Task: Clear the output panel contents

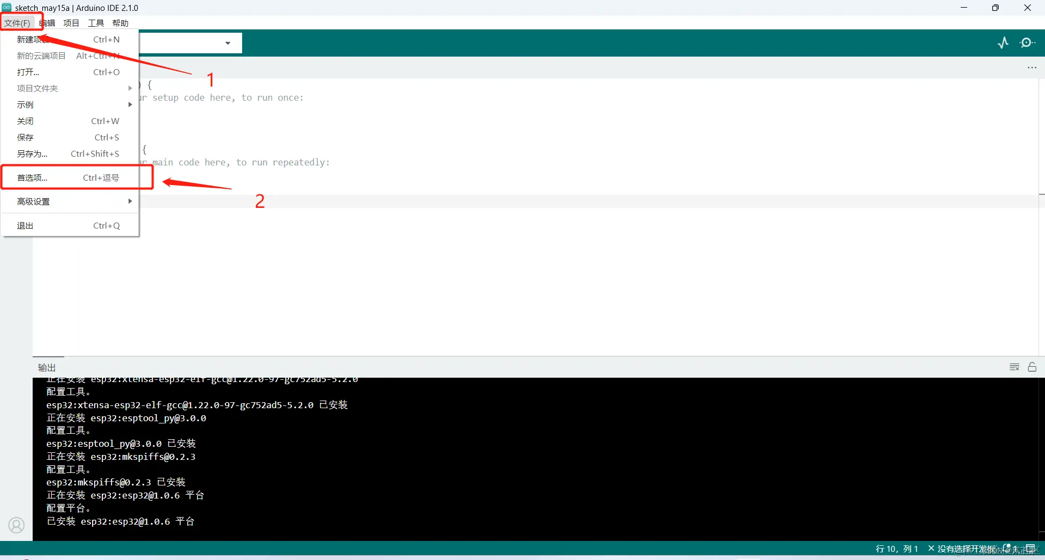Action: [x=1015, y=367]
